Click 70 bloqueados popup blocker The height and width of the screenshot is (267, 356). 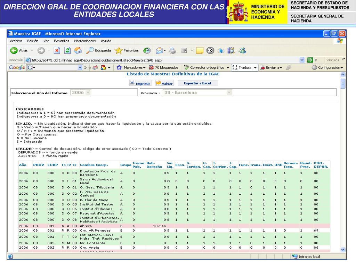click(x=164, y=67)
